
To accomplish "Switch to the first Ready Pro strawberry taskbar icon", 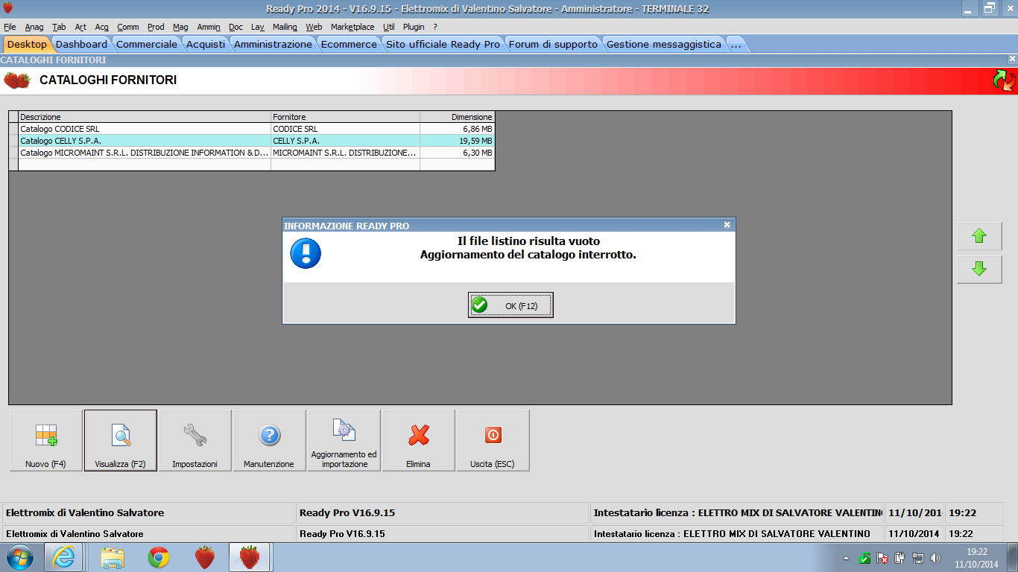I will click(x=204, y=557).
